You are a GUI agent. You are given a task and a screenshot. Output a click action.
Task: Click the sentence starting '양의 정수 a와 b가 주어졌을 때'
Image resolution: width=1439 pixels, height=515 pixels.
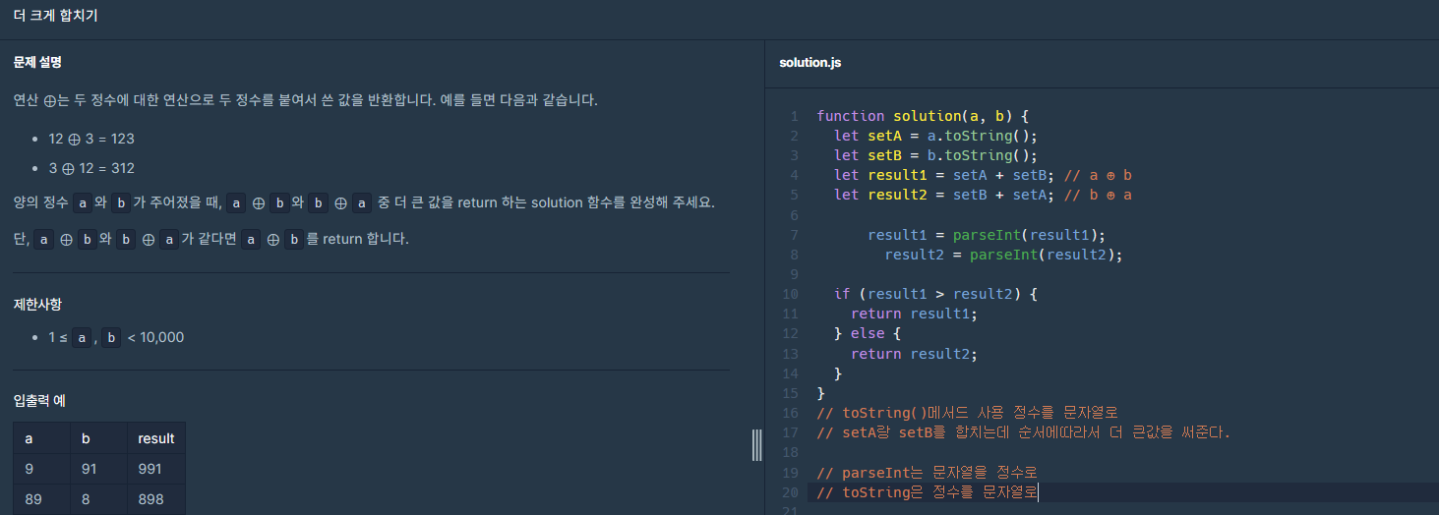pos(364,203)
